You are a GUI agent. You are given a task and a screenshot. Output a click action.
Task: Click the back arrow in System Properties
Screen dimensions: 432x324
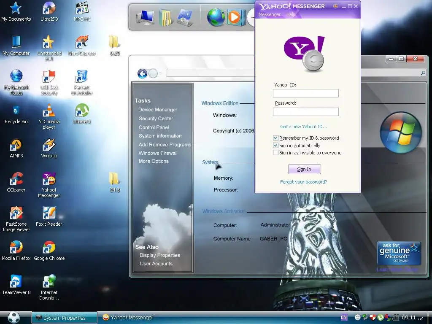point(142,73)
